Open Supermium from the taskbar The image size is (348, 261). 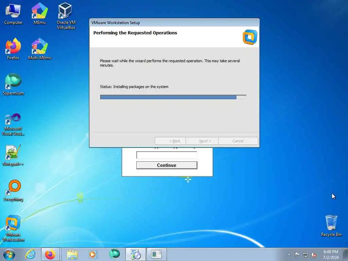click(115, 254)
